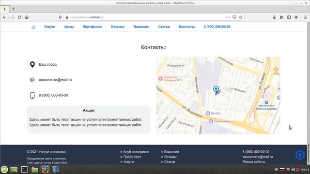Open the Firefox home page icon
This screenshot has height=174, width=310.
[x=27, y=17]
